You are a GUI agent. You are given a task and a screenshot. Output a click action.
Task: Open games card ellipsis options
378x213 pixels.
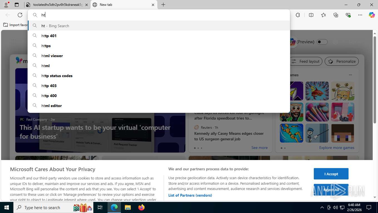pos(350,75)
